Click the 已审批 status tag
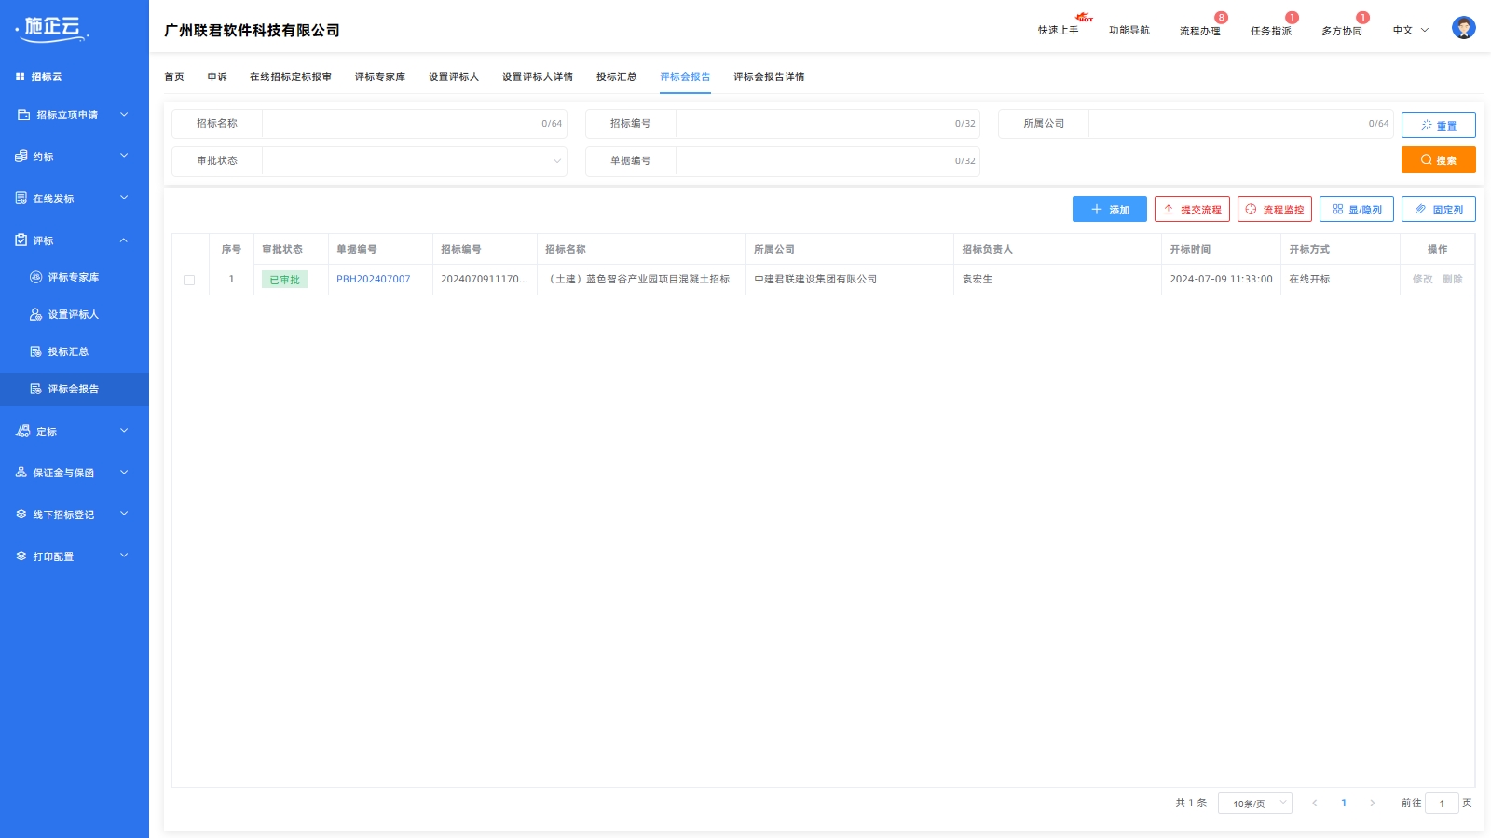Screen dimensions: 1491x838 pos(284,280)
